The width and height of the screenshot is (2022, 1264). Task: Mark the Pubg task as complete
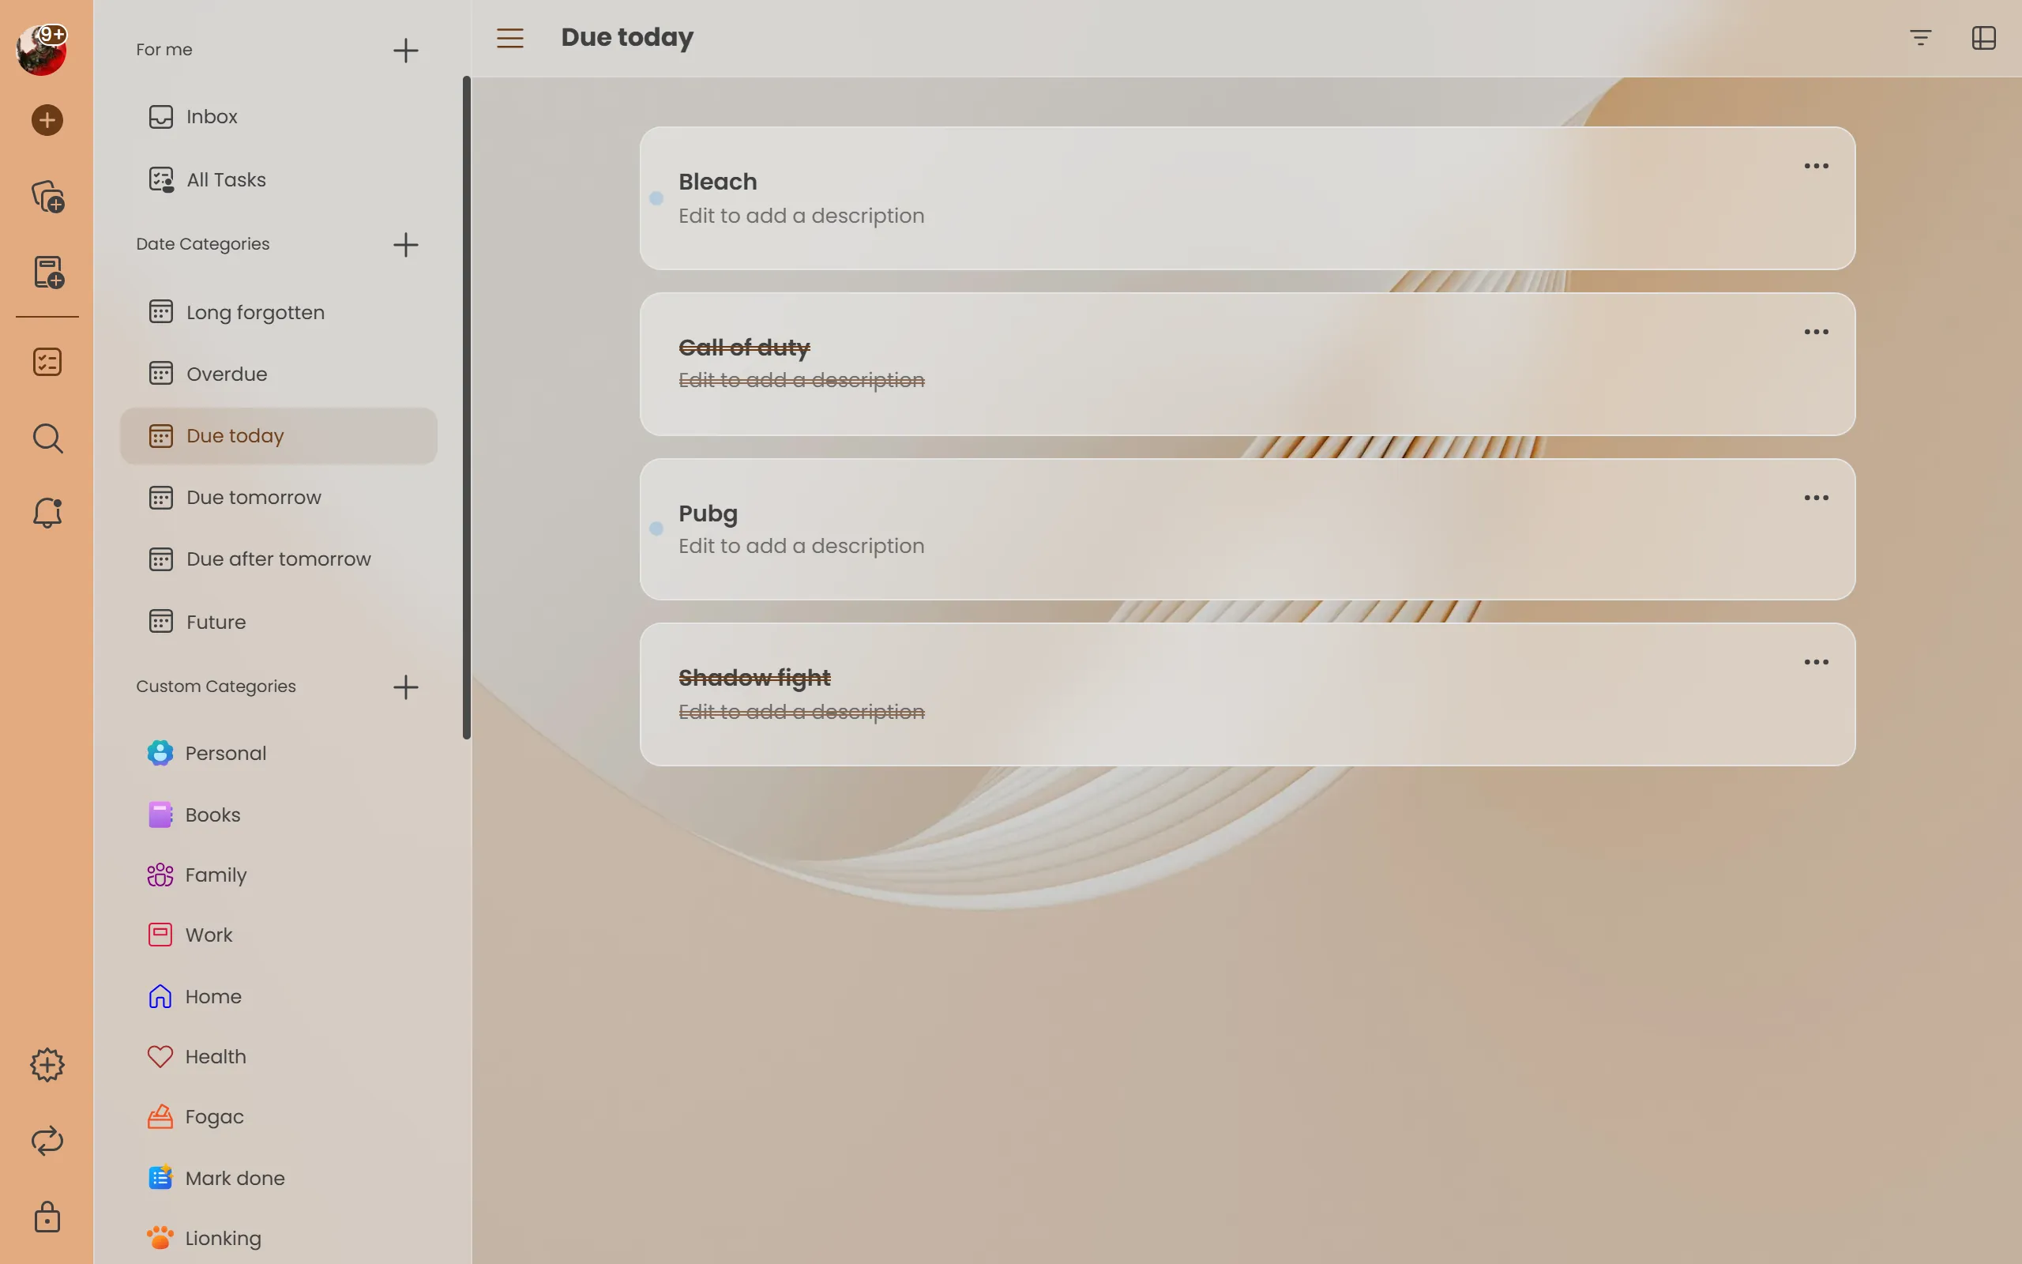pyautogui.click(x=656, y=529)
